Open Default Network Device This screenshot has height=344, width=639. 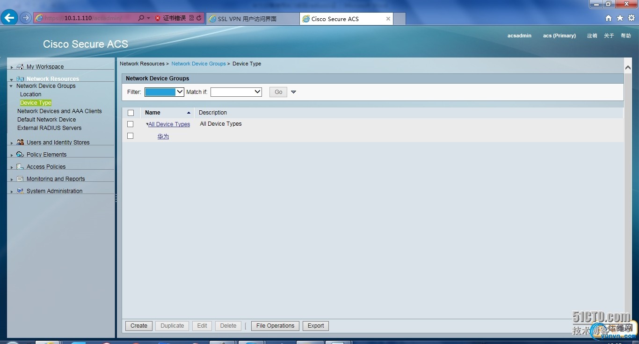[46, 120]
